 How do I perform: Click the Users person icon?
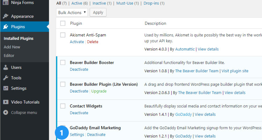point(6,67)
